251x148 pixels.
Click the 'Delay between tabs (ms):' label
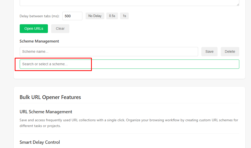pos(39,16)
